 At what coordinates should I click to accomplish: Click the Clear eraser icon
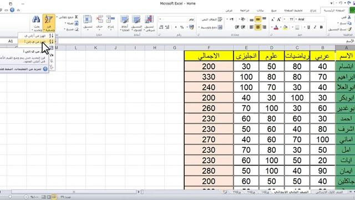point(77,29)
